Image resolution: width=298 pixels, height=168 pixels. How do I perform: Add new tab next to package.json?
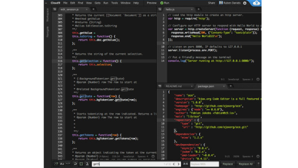click(x=231, y=86)
